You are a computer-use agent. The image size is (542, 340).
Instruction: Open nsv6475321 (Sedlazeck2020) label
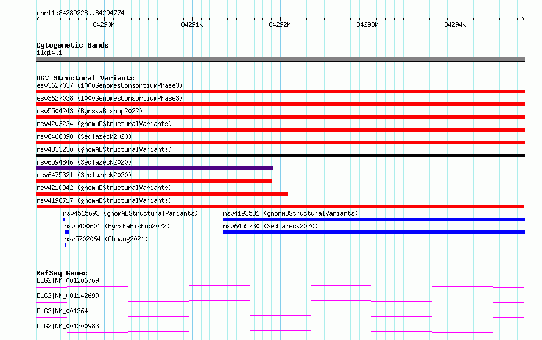pyautogui.click(x=84, y=175)
